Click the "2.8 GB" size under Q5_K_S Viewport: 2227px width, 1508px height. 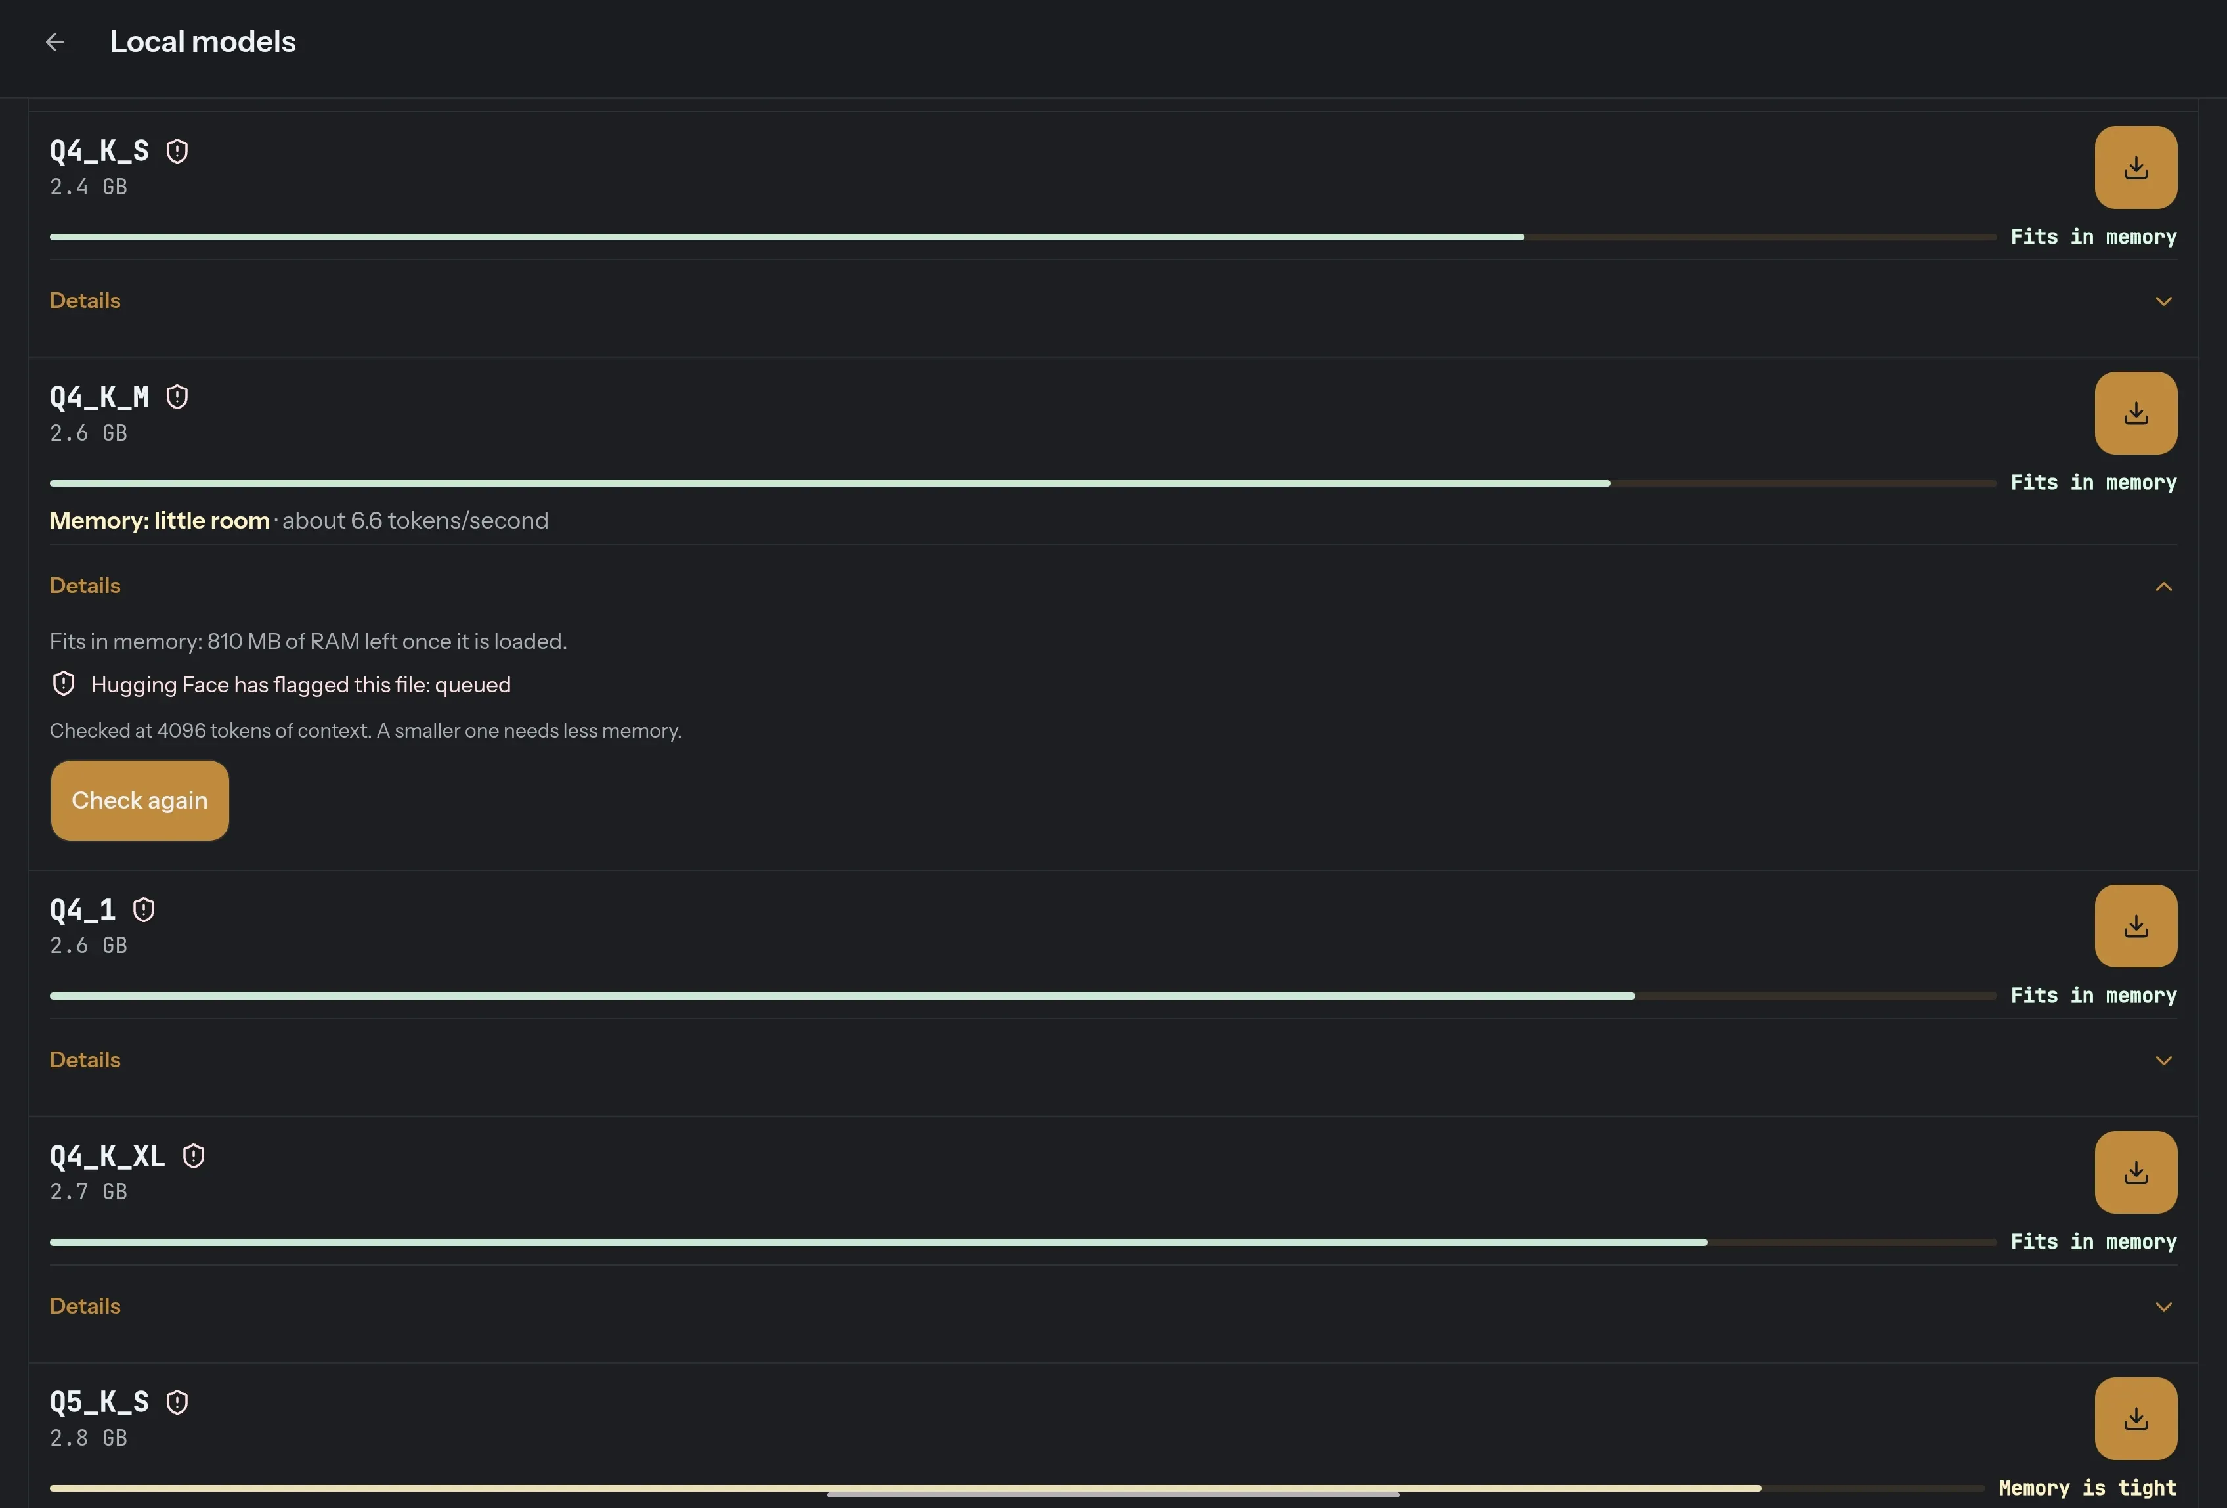(x=88, y=1438)
